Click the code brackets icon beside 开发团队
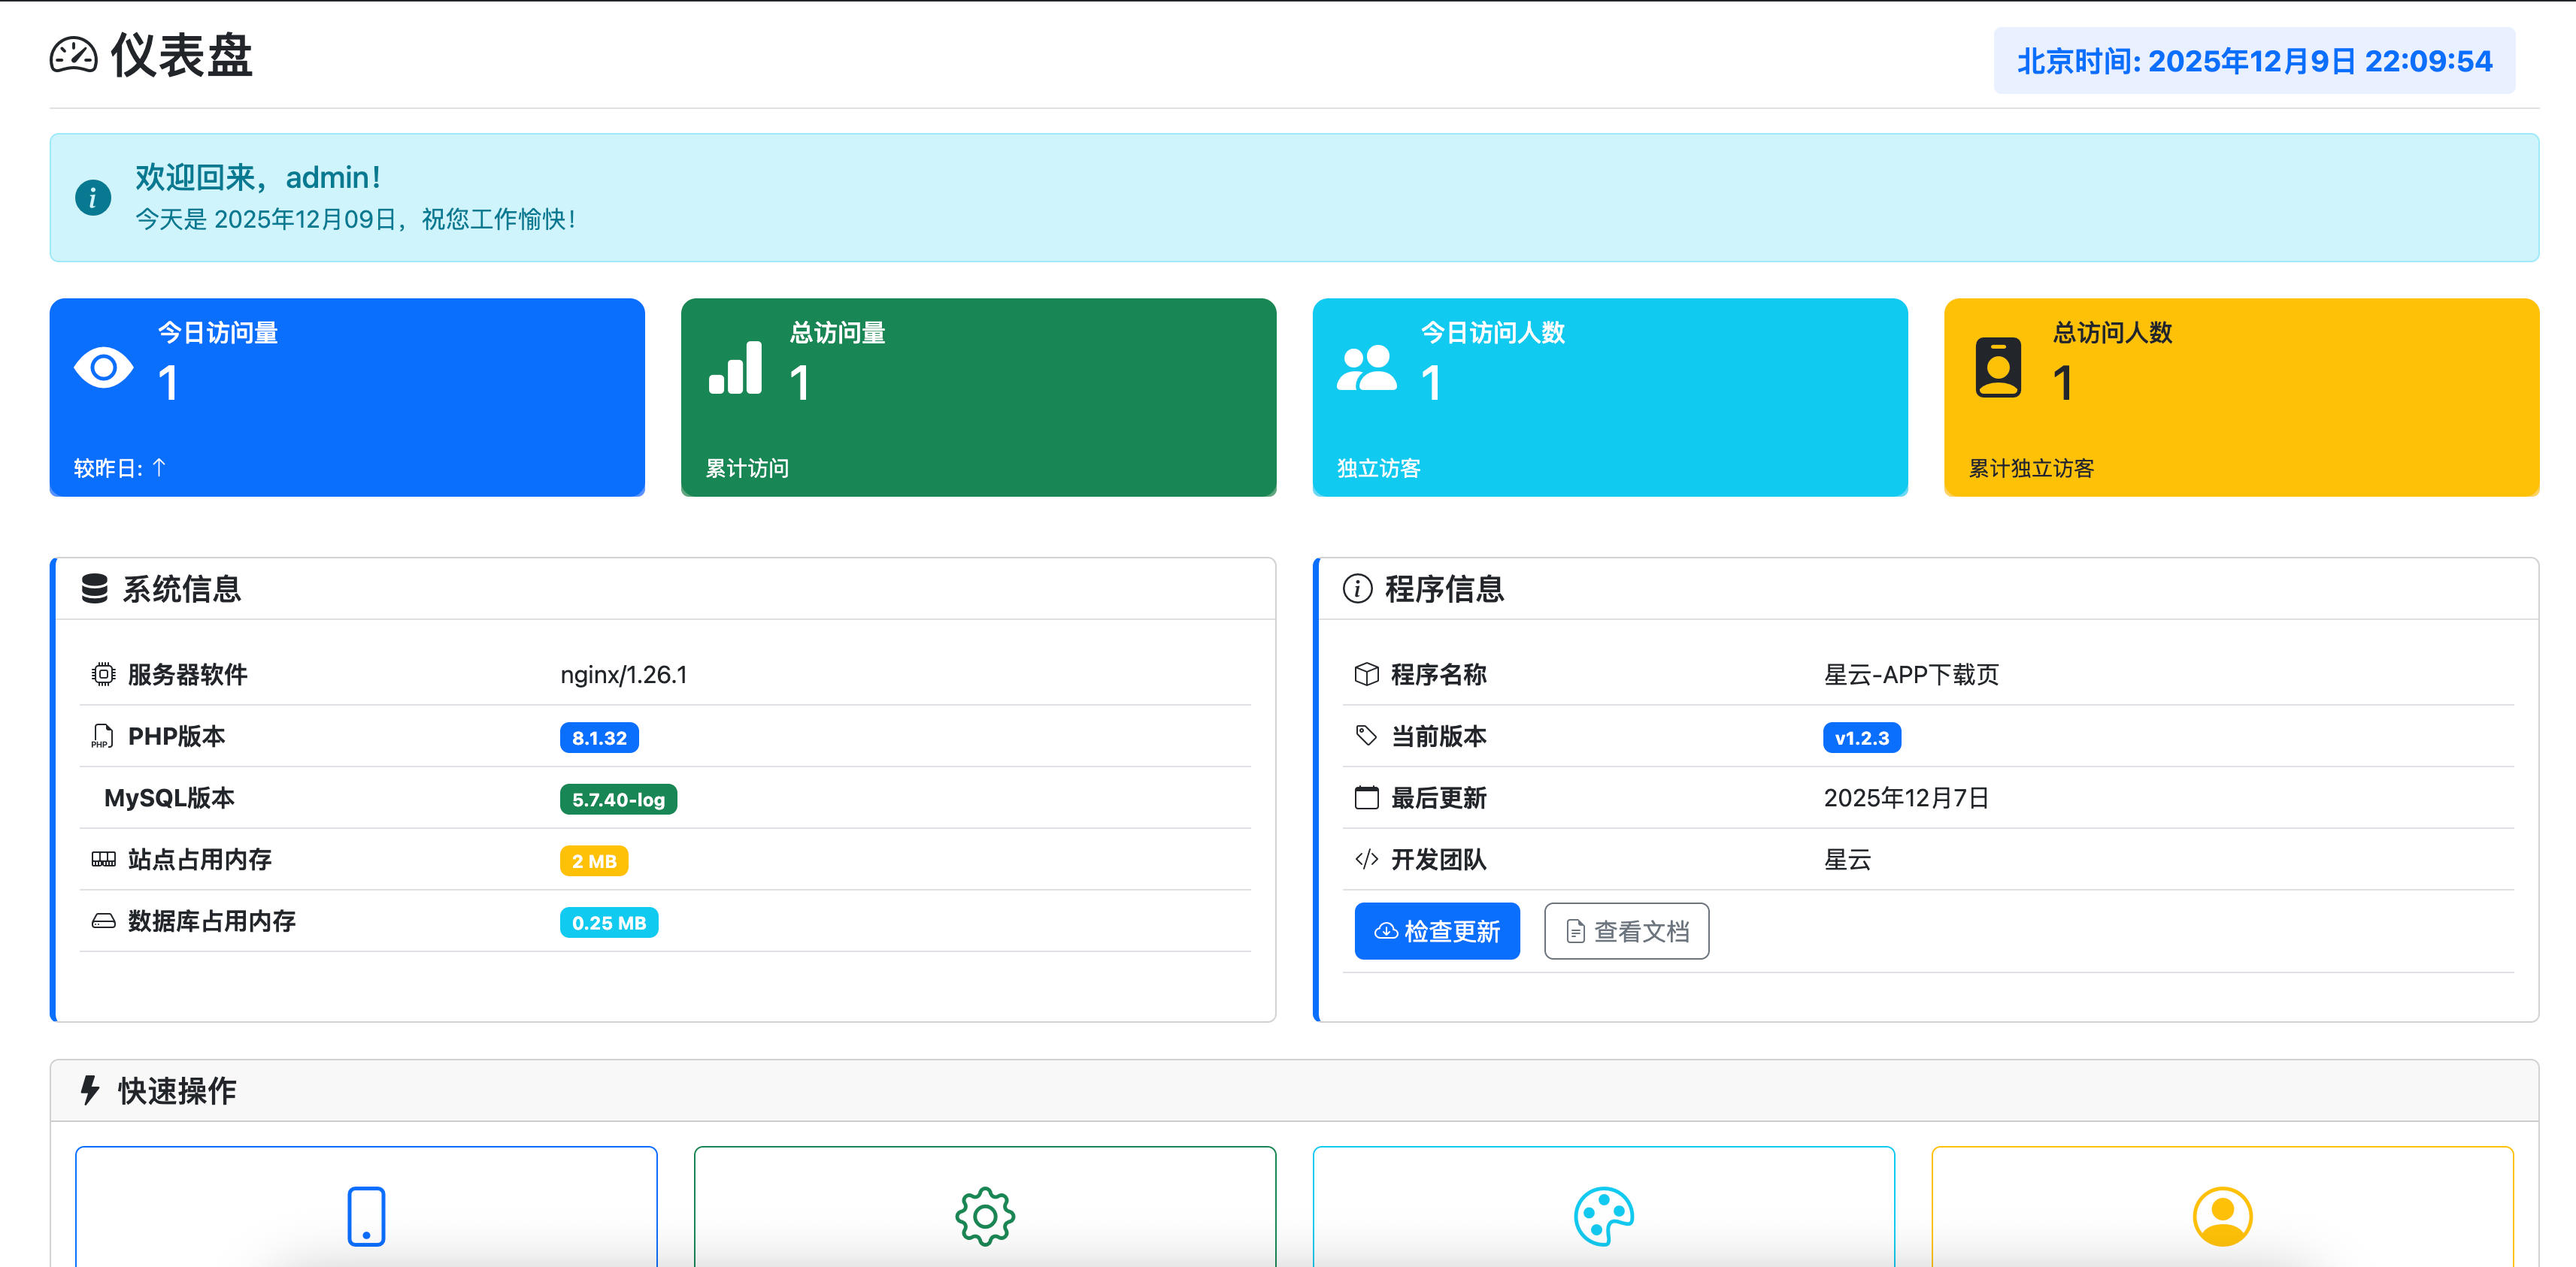Viewport: 2576px width, 1267px height. [1366, 860]
